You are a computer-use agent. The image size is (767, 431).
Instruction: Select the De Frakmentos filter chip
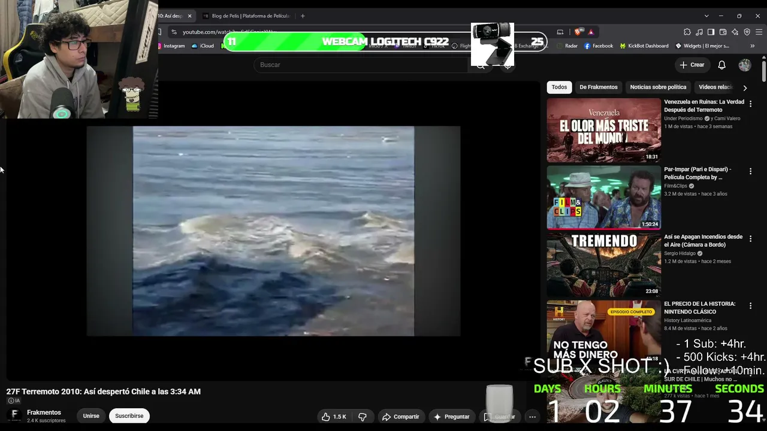point(598,87)
